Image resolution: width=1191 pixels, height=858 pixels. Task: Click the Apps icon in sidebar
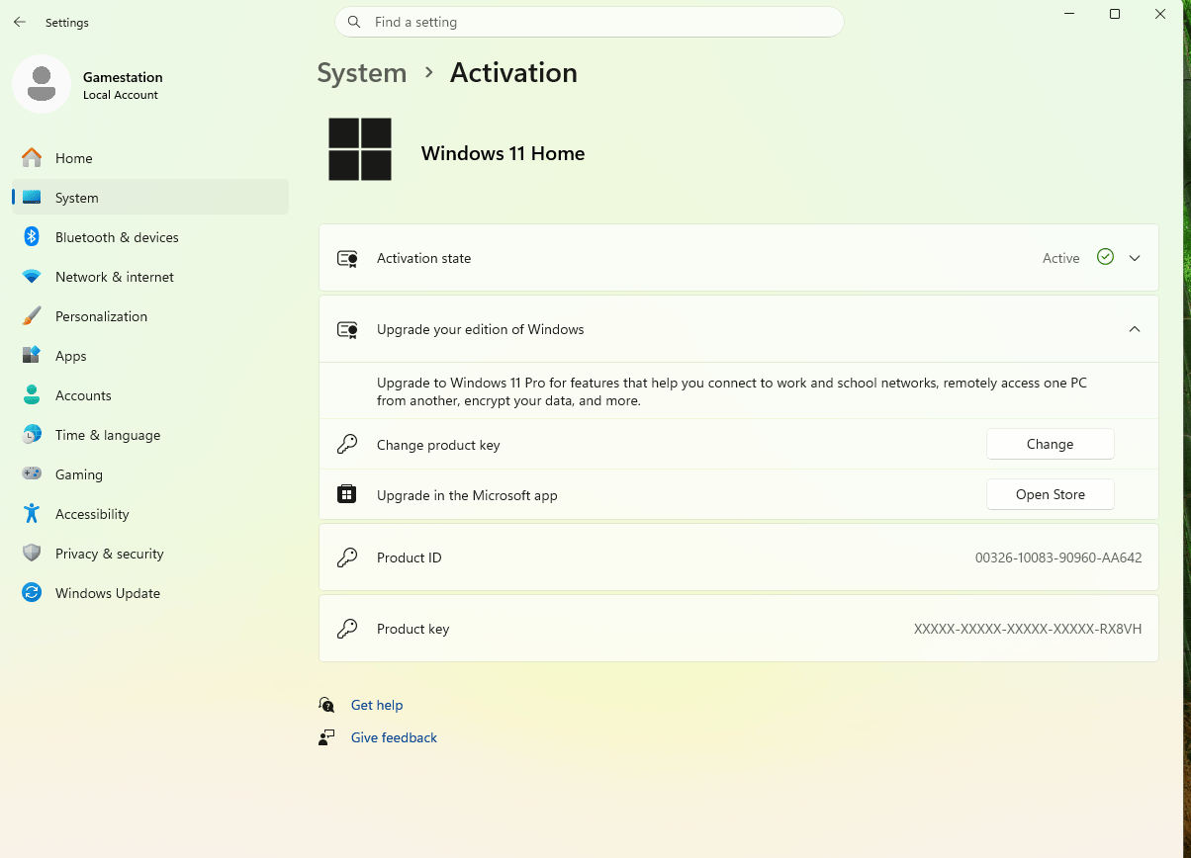[x=32, y=356]
